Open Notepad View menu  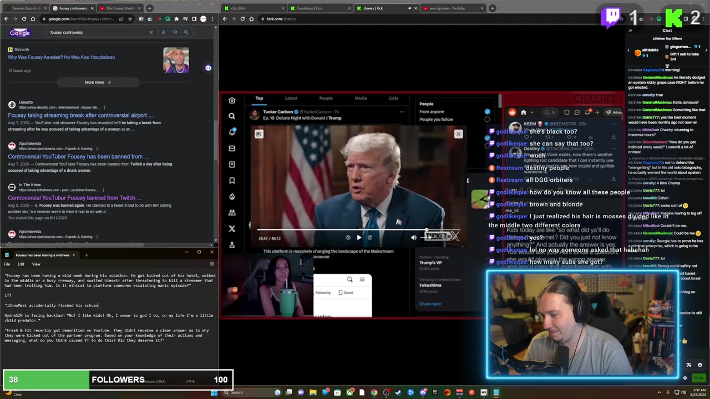tap(36, 264)
